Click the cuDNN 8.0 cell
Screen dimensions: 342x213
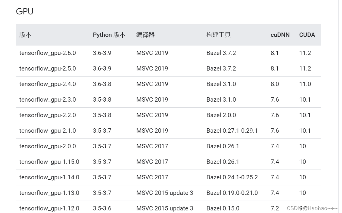tap(275, 84)
